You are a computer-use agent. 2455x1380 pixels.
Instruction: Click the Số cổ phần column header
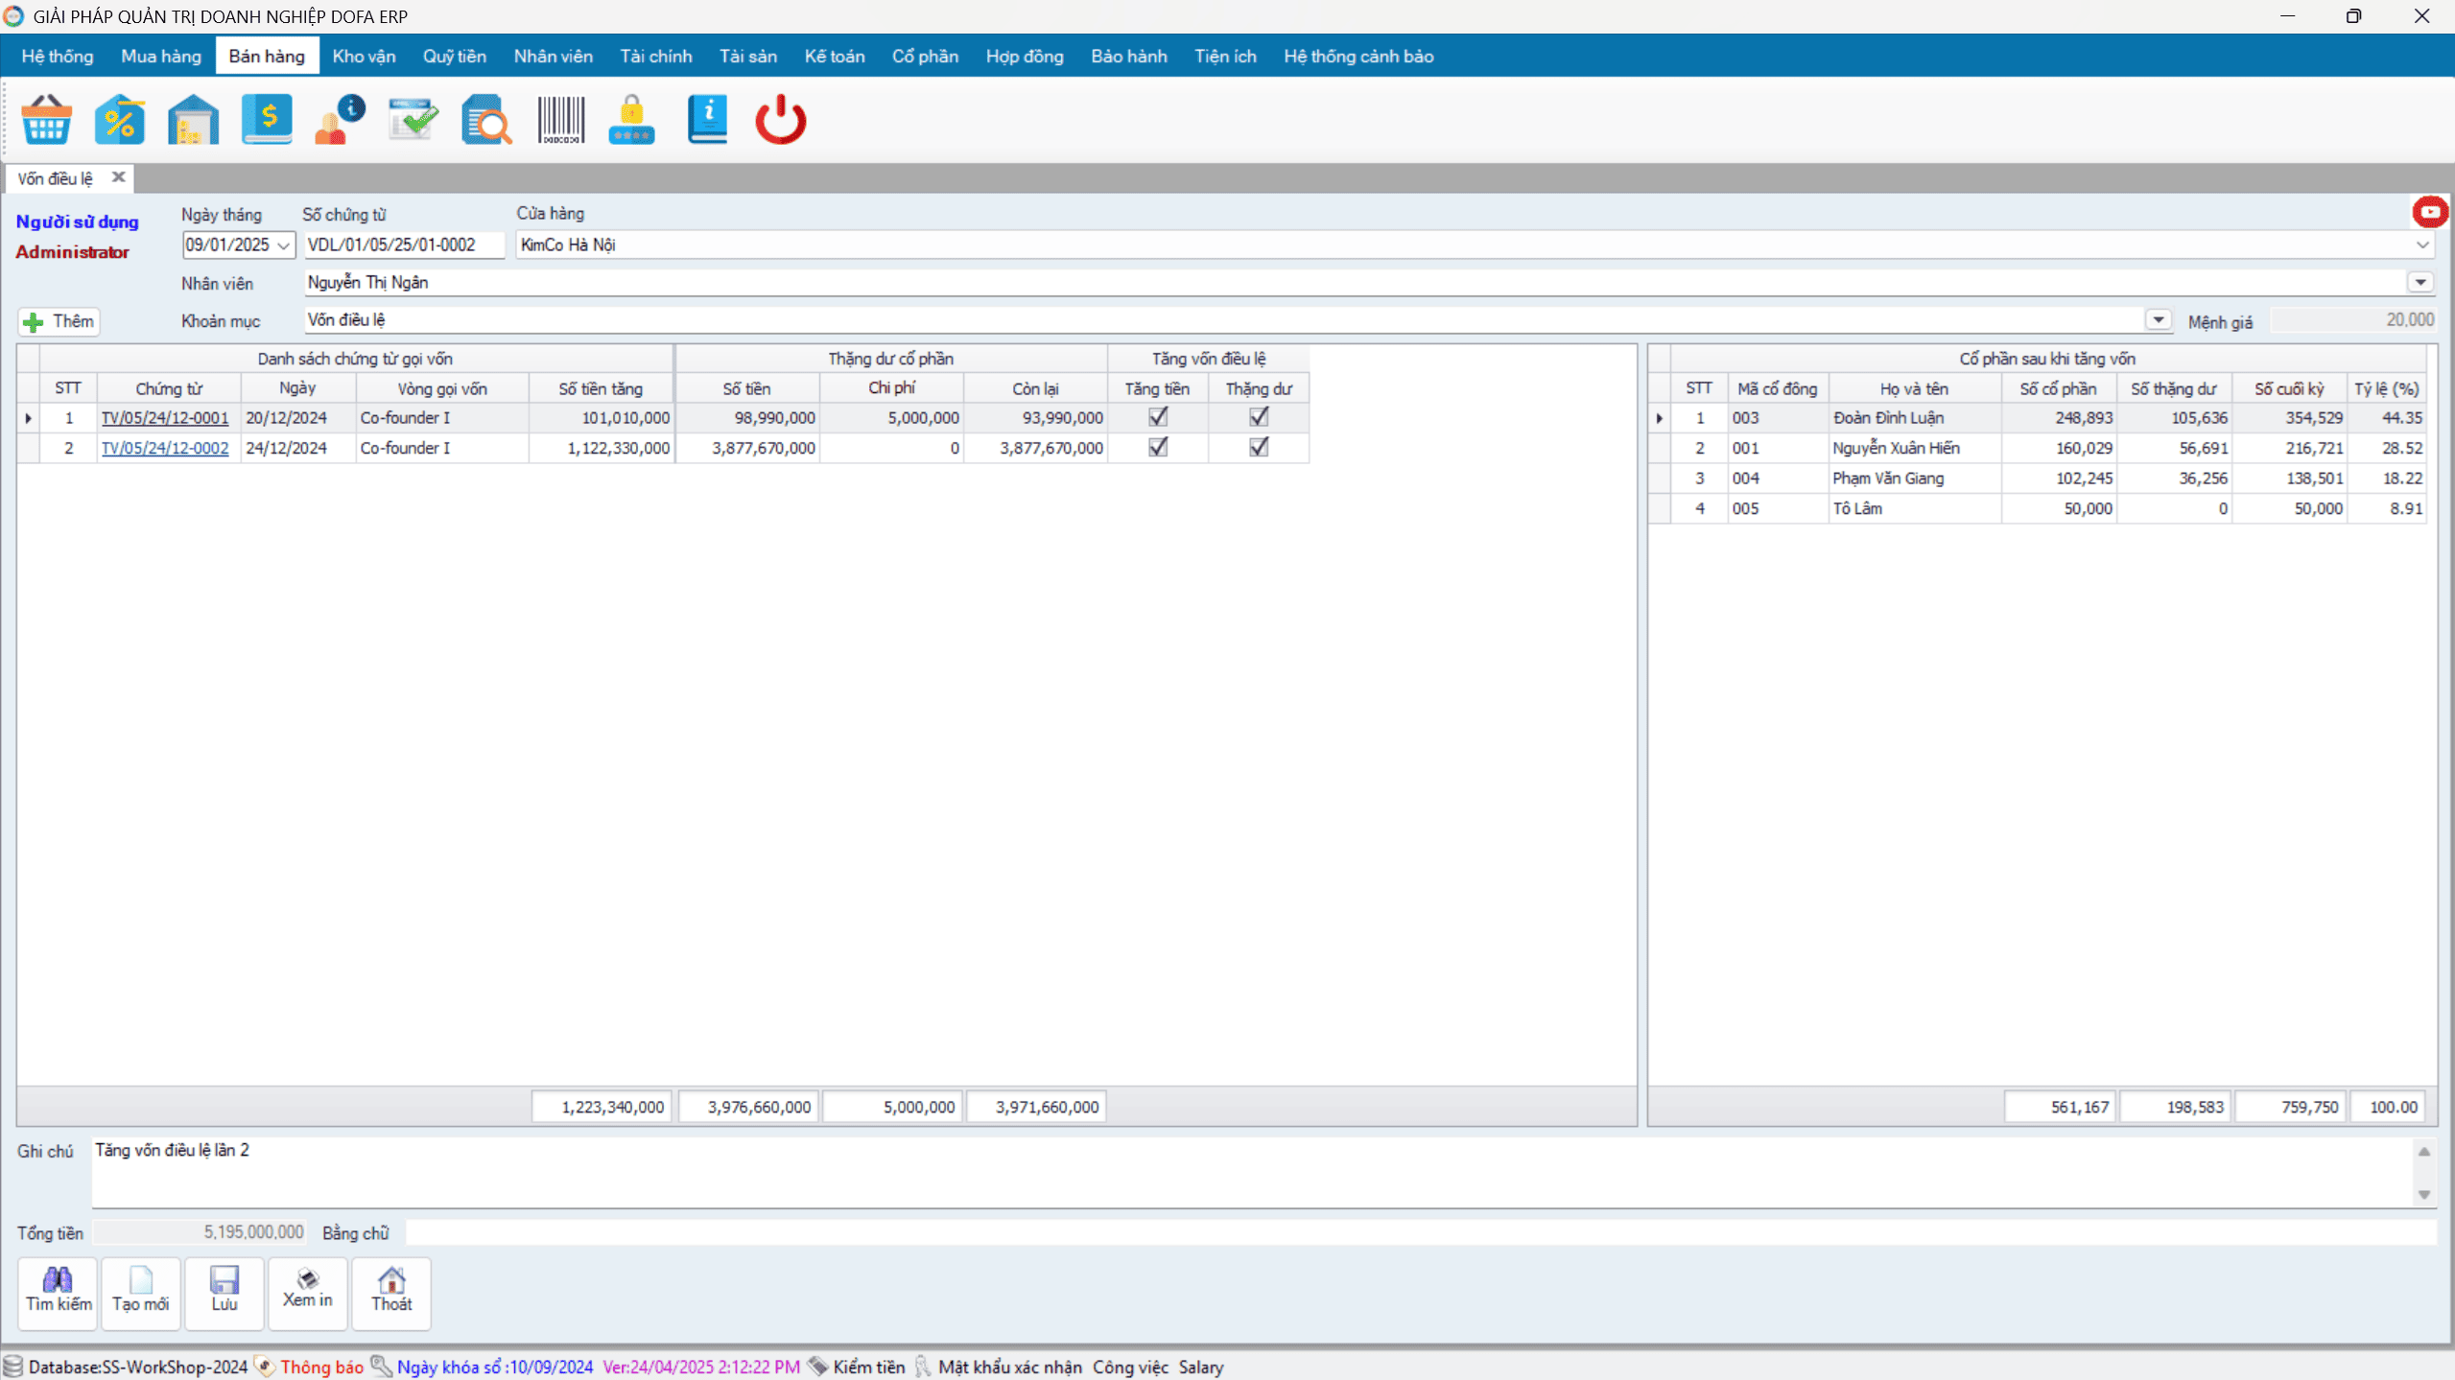[2058, 388]
